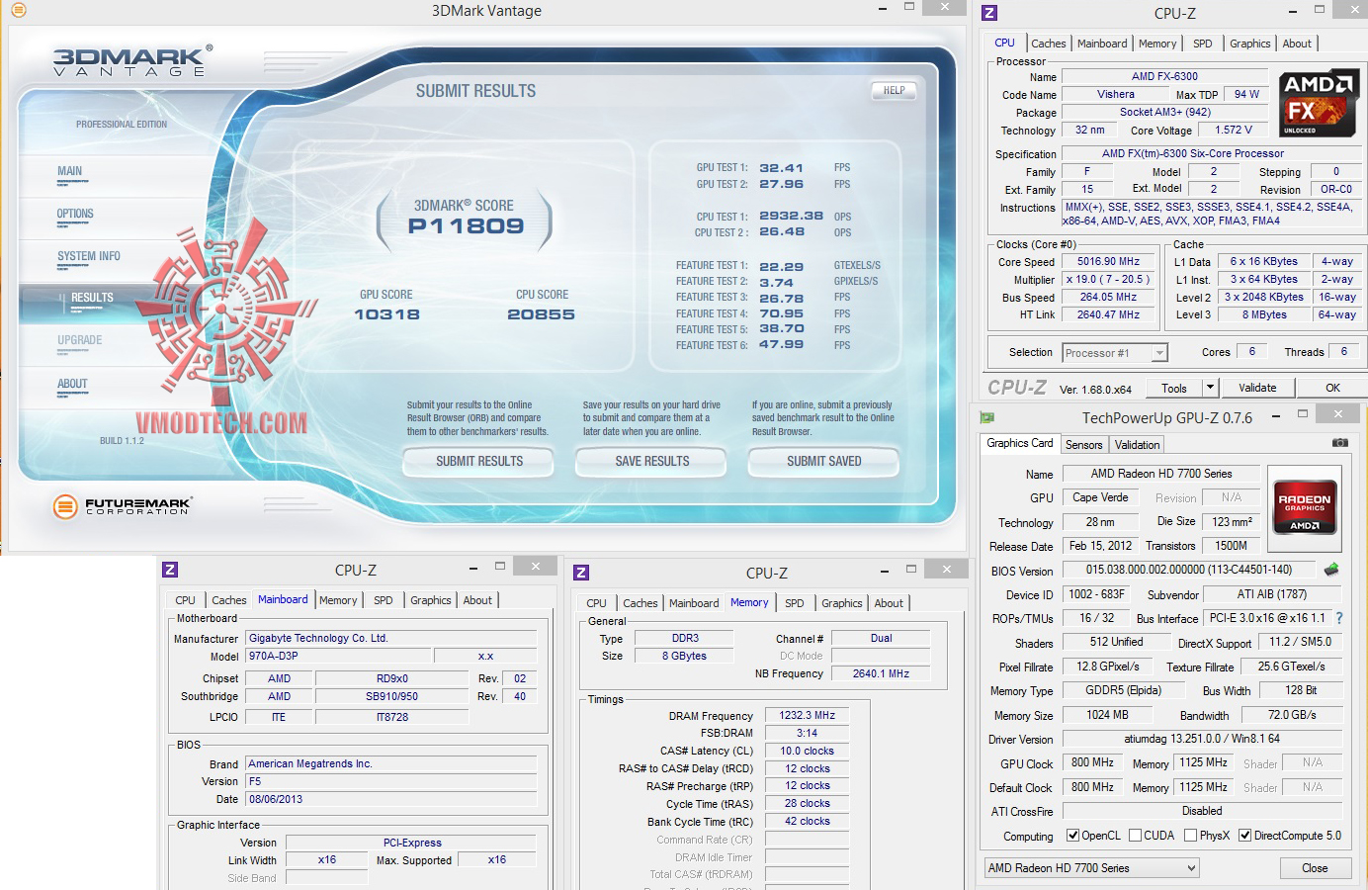Click the GPU-Z BIOS save chip icon
The width and height of the screenshot is (1368, 890).
[1331, 570]
